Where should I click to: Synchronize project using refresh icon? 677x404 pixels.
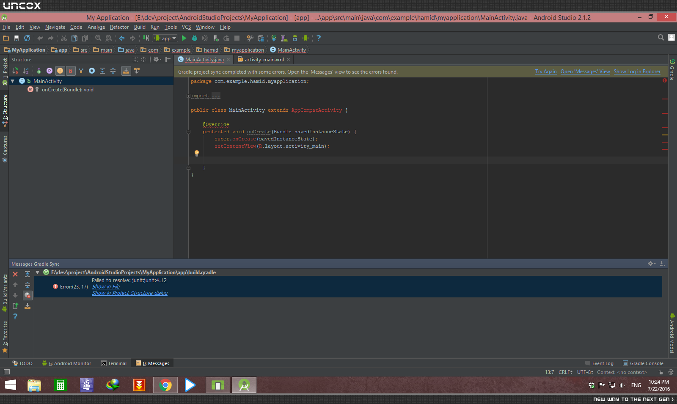[27, 38]
